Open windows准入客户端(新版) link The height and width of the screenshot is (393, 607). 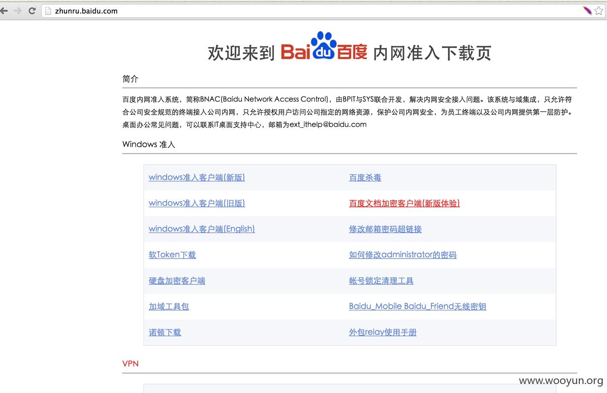197,177
